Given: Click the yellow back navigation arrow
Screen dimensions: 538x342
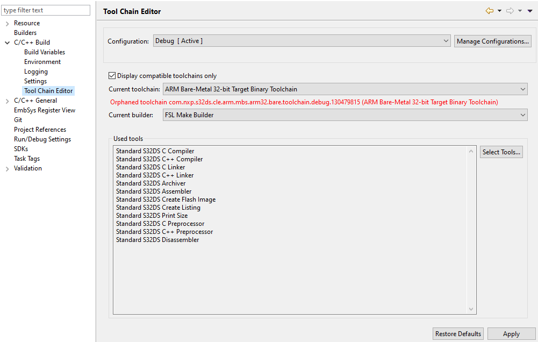Looking at the screenshot, I should pos(489,10).
